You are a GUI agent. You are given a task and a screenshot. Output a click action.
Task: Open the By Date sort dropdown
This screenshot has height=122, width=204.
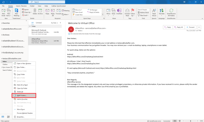pos(55,23)
